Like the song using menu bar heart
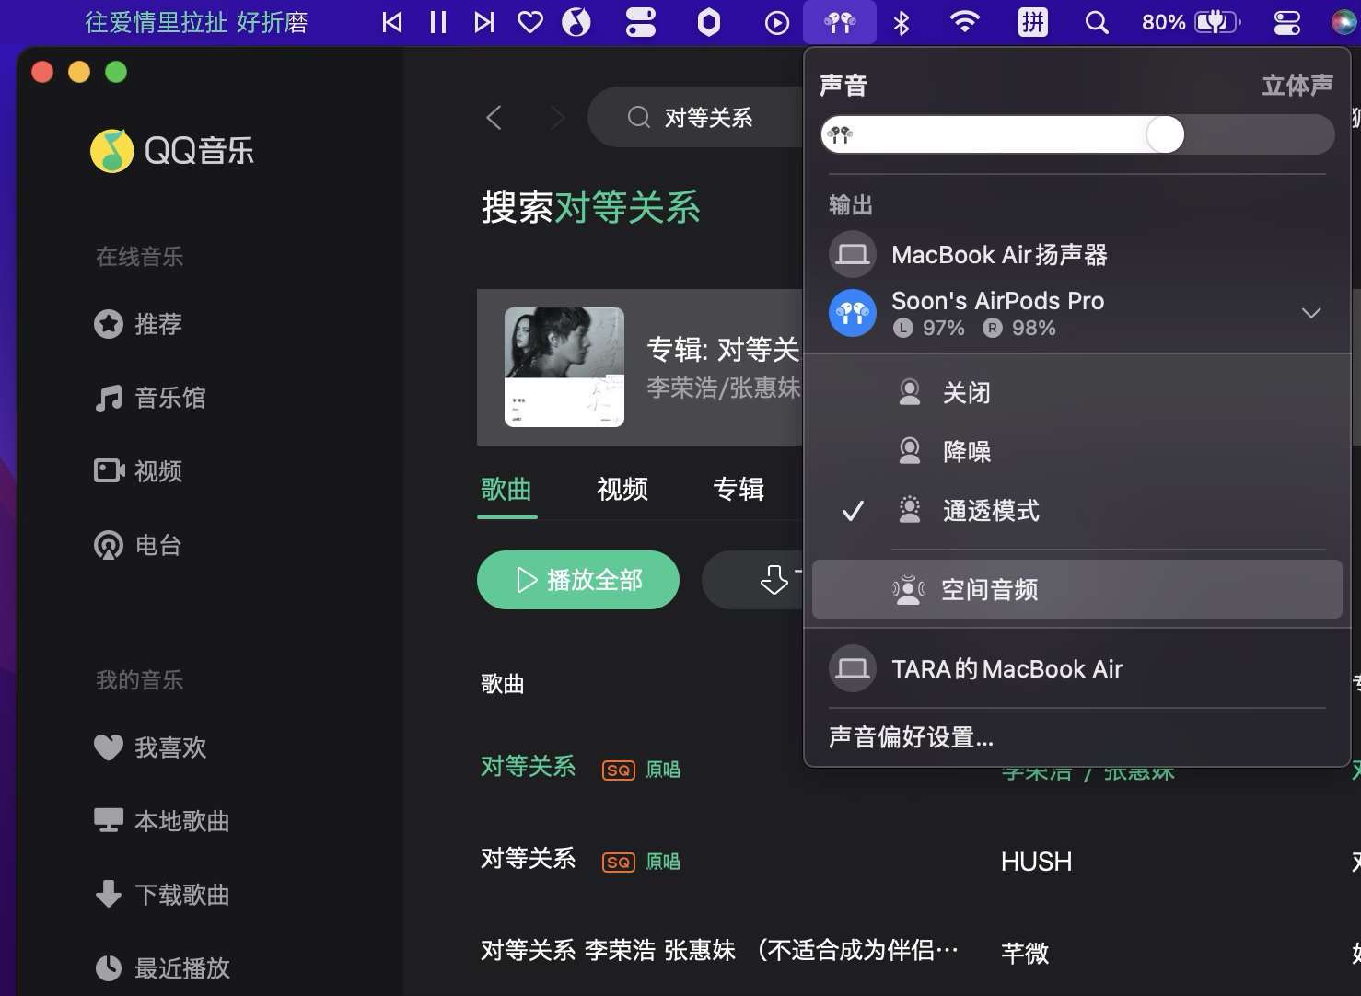Image resolution: width=1361 pixels, height=996 pixels. (530, 22)
